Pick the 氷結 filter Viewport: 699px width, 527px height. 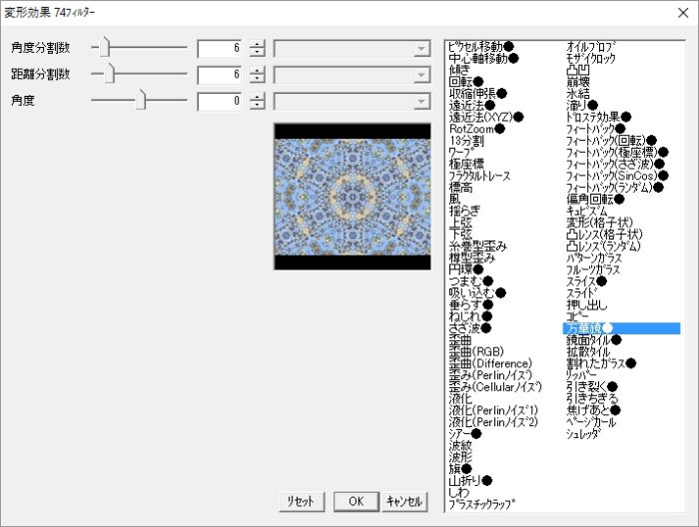click(577, 93)
